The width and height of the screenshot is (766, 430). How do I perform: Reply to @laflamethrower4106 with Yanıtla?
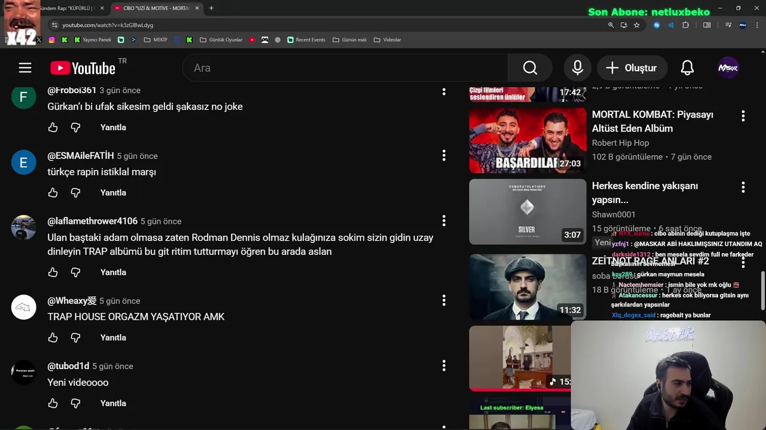point(113,272)
